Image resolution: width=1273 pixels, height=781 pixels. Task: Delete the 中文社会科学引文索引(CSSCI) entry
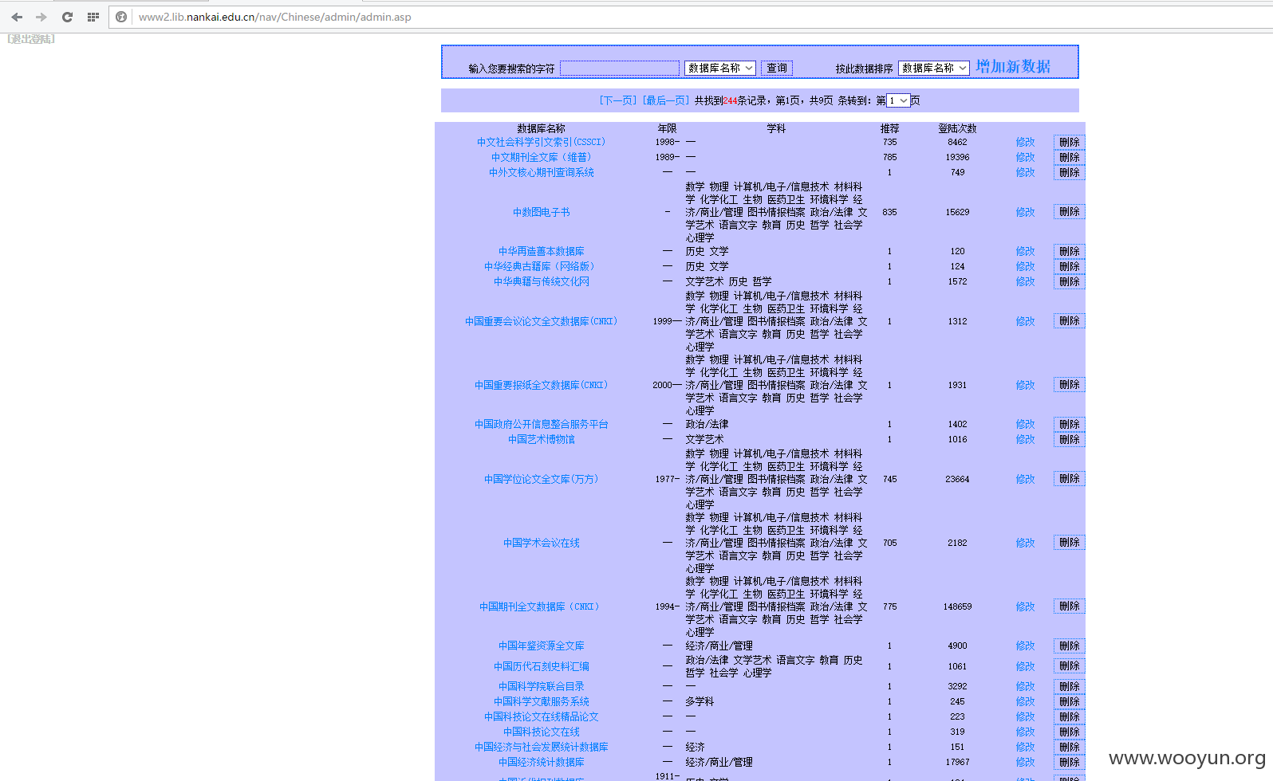(1070, 142)
